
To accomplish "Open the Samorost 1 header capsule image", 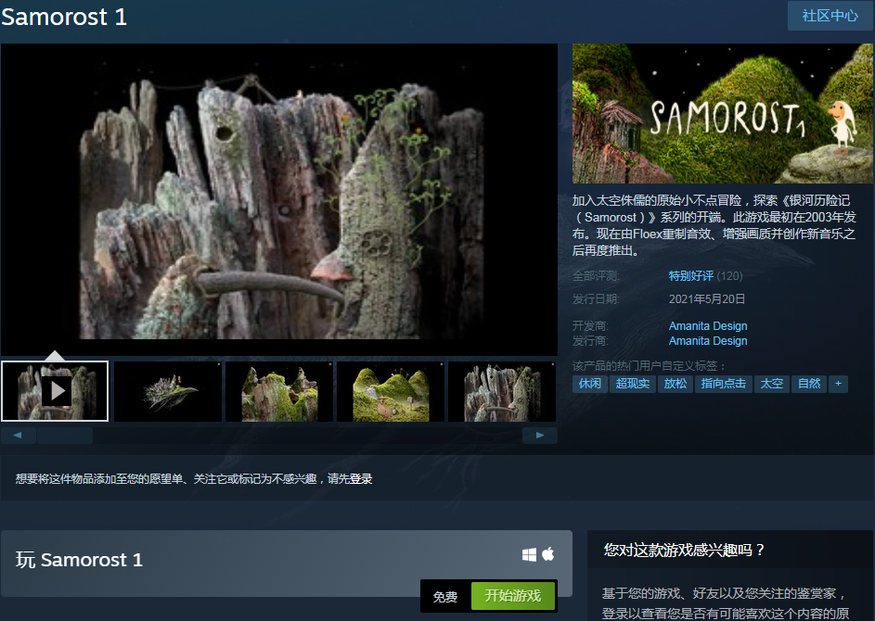I will coord(723,114).
